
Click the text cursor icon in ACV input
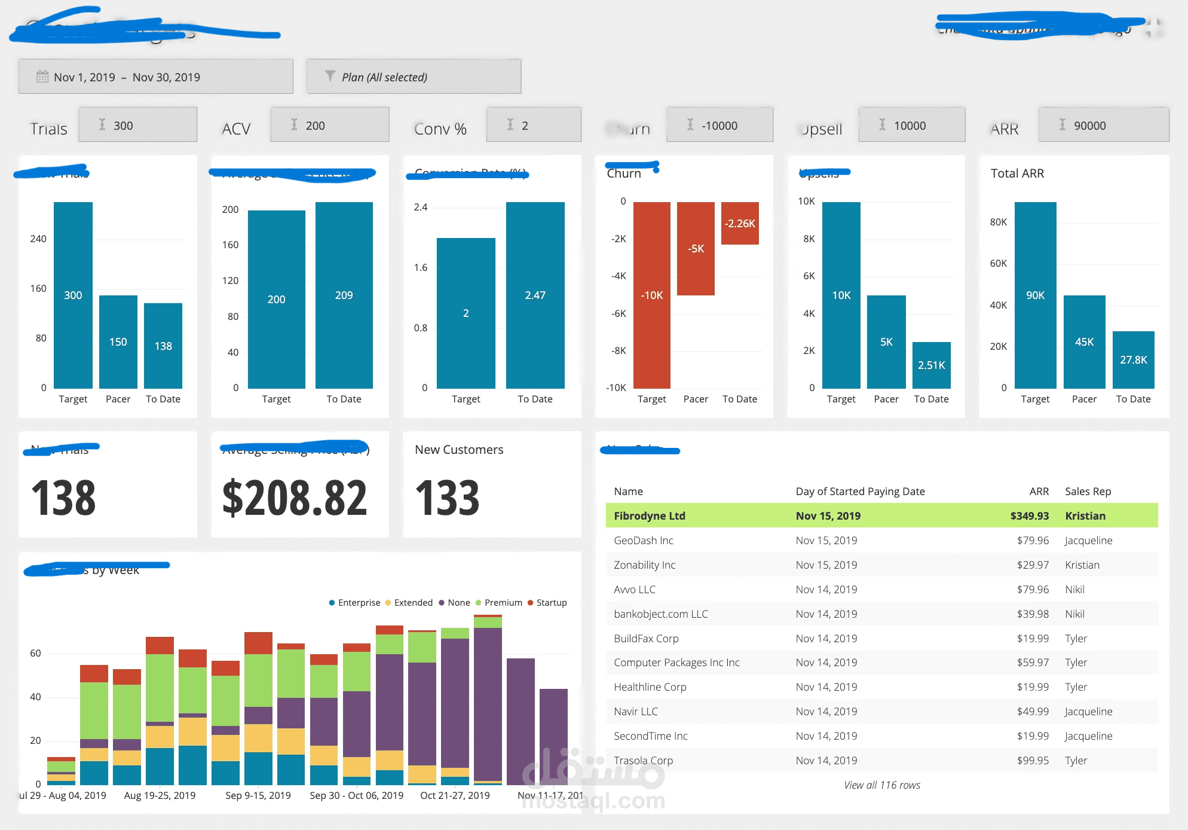294,124
